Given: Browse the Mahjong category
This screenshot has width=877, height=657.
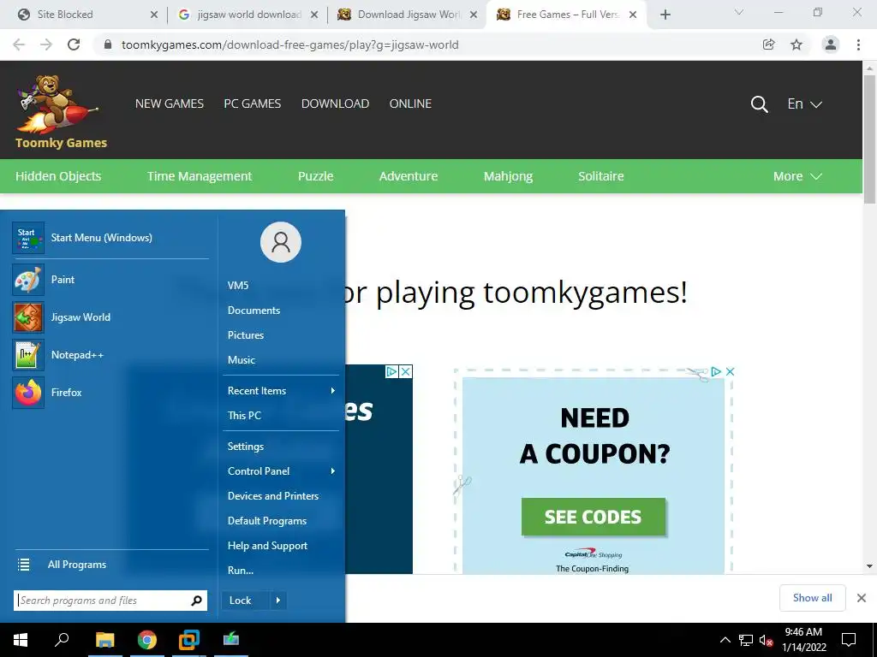Looking at the screenshot, I should tap(508, 176).
